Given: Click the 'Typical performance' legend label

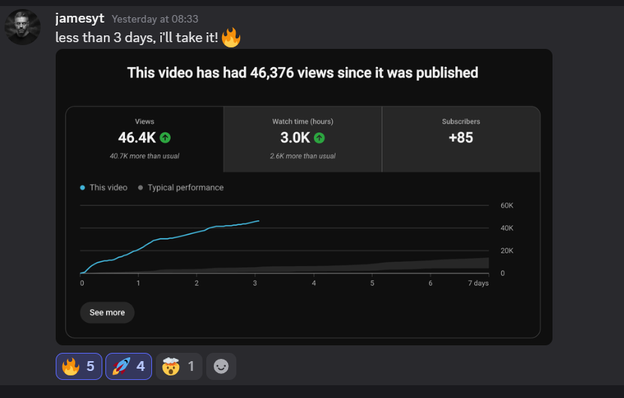Looking at the screenshot, I should tap(185, 187).
